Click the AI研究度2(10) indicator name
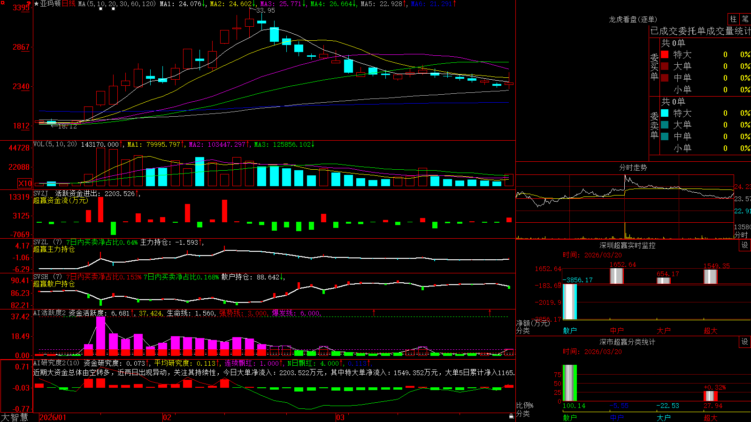The image size is (751, 422). [56, 363]
